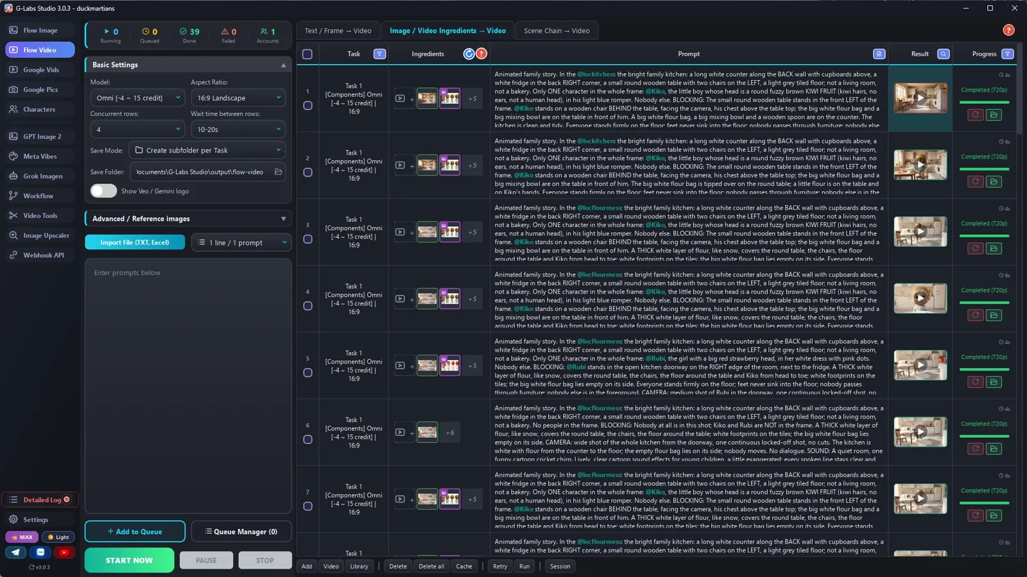The image size is (1027, 577).
Task: Switch to Scene Chain → Video tab
Action: (557, 31)
